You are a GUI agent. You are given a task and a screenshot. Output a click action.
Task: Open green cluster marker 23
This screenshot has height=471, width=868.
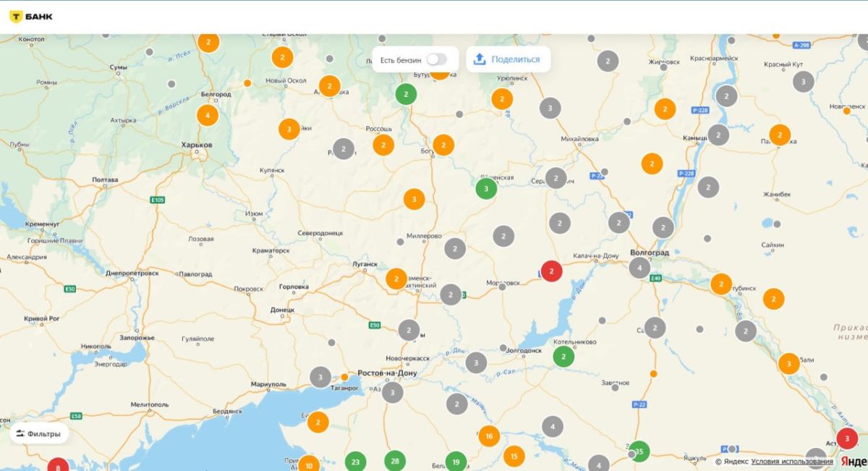point(355,461)
